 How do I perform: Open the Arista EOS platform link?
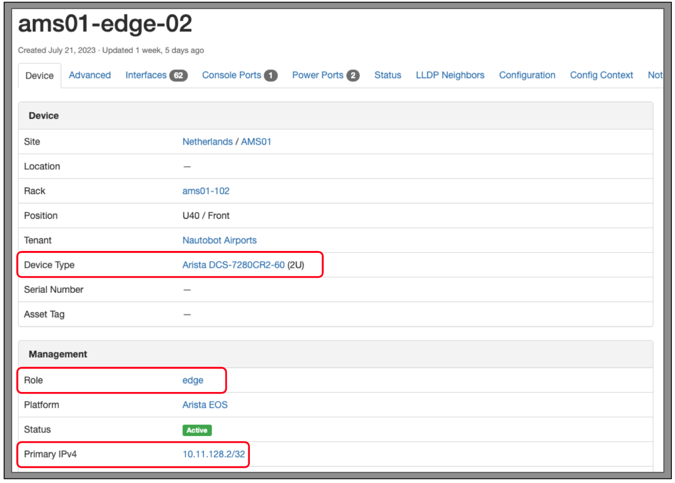click(205, 405)
